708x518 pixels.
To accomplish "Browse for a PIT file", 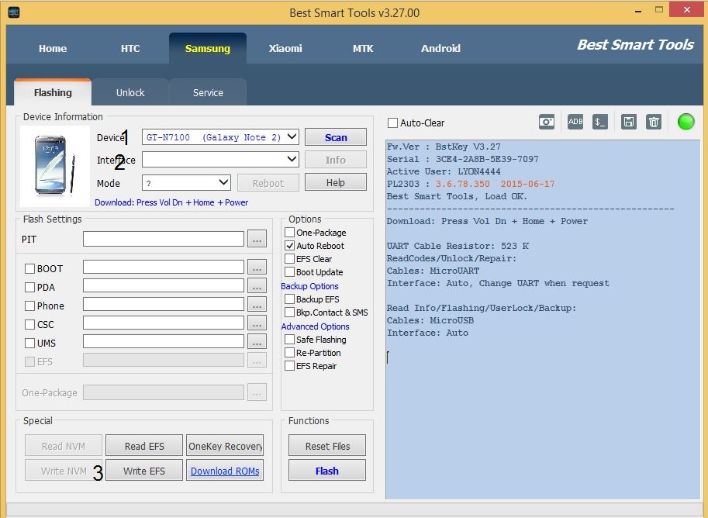I will click(x=257, y=239).
